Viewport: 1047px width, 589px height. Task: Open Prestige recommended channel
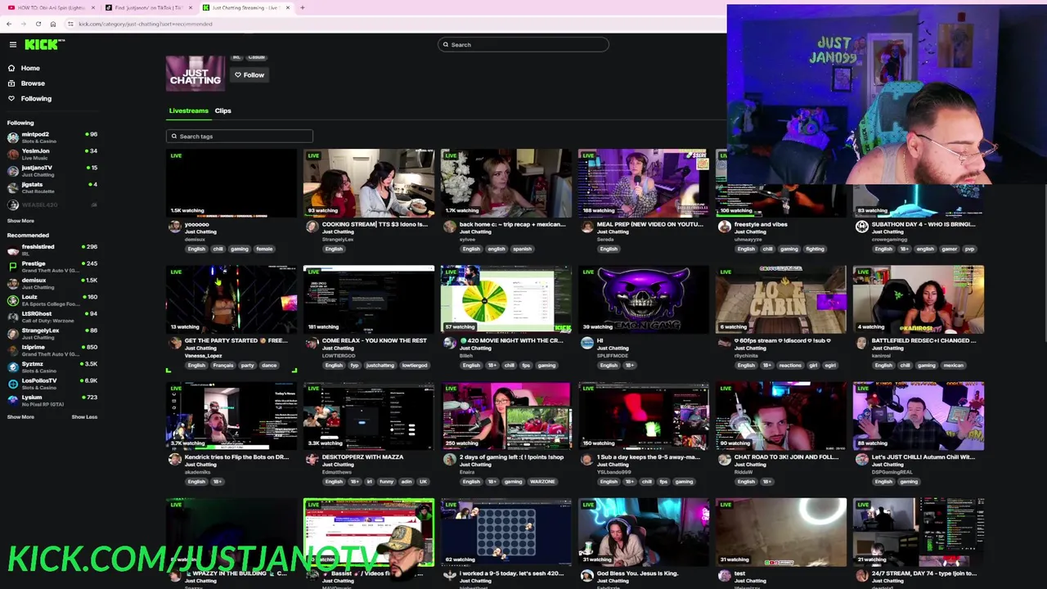coord(51,266)
